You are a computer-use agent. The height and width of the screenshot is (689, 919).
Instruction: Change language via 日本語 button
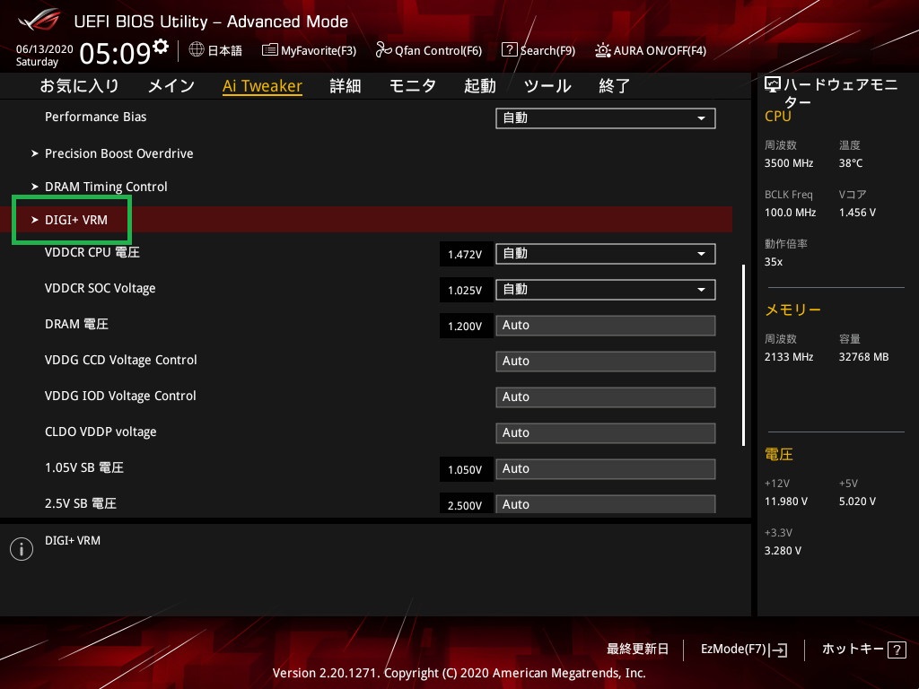click(215, 50)
